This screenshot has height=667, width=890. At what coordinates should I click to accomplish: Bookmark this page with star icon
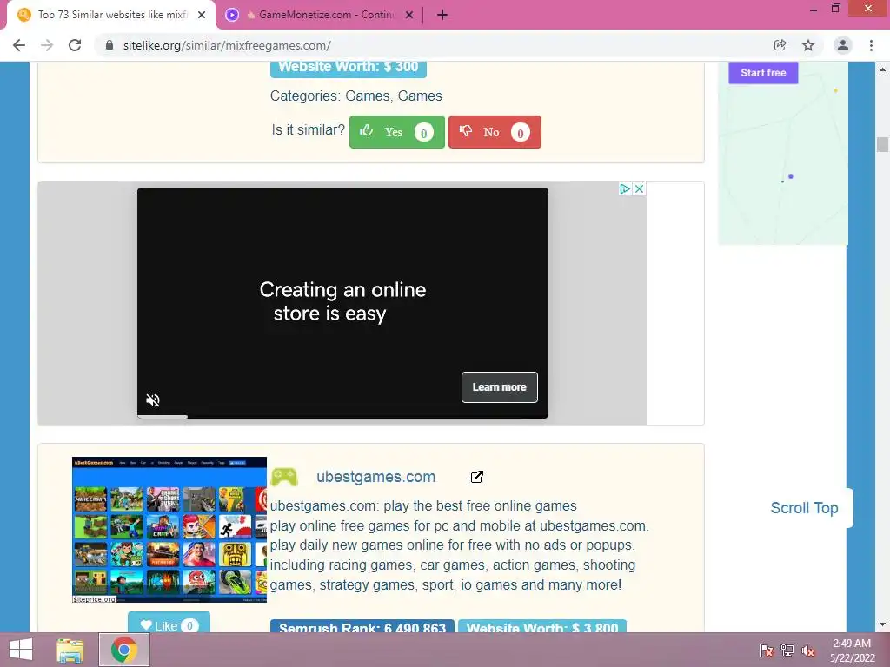(808, 45)
